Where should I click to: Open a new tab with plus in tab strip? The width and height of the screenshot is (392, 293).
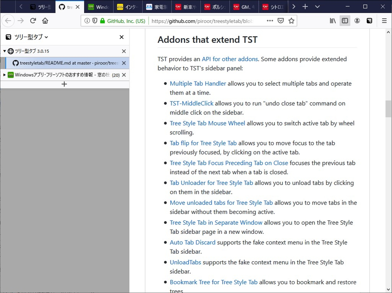(x=305, y=7)
